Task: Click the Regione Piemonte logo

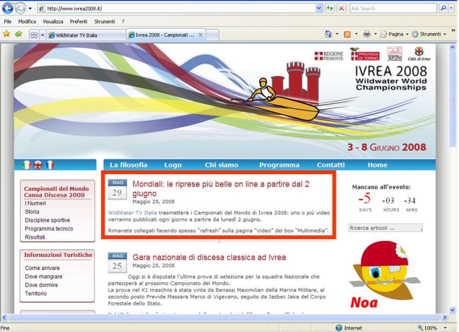Action: [x=329, y=56]
